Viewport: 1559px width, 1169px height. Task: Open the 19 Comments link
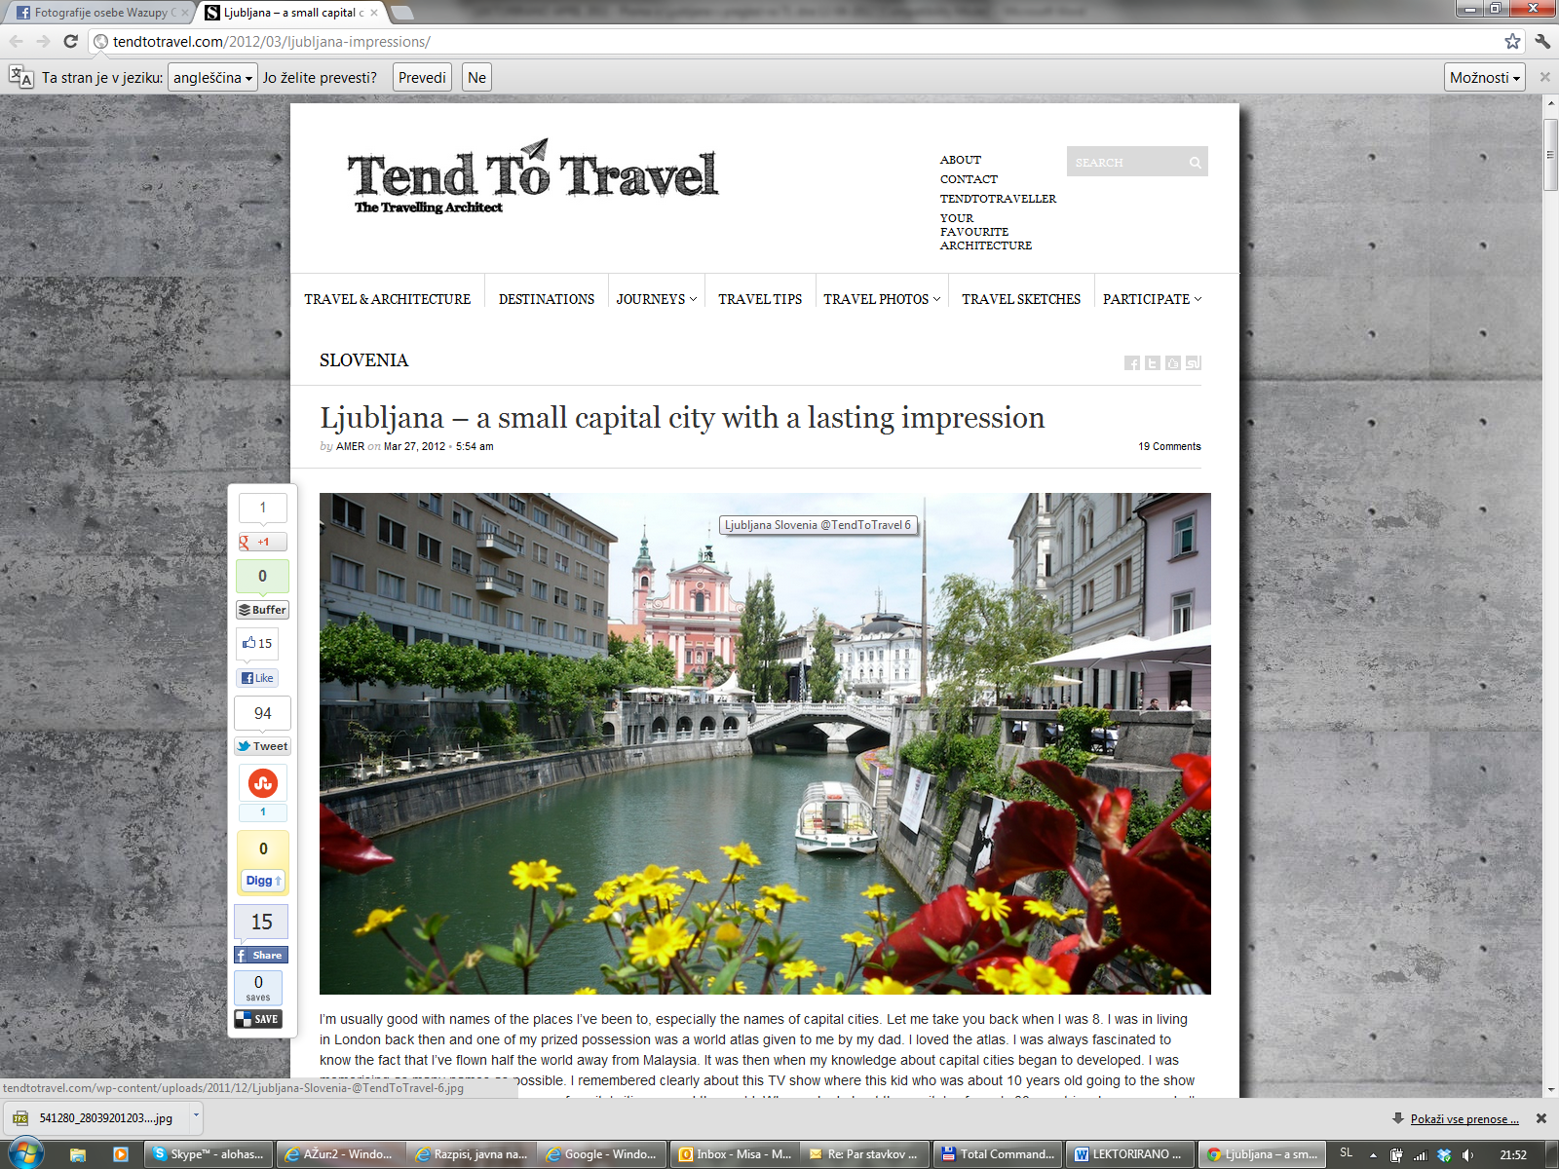tap(1169, 446)
